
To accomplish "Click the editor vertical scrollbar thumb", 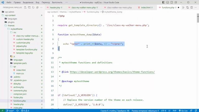I will tap(198, 18).
